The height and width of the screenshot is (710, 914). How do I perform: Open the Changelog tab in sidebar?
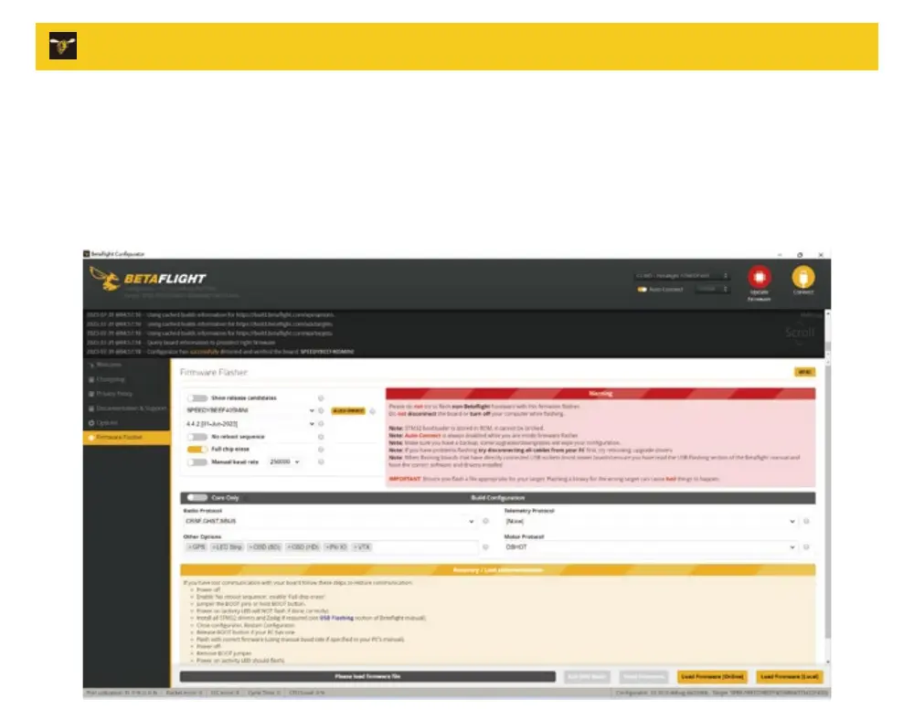pyautogui.click(x=126, y=379)
